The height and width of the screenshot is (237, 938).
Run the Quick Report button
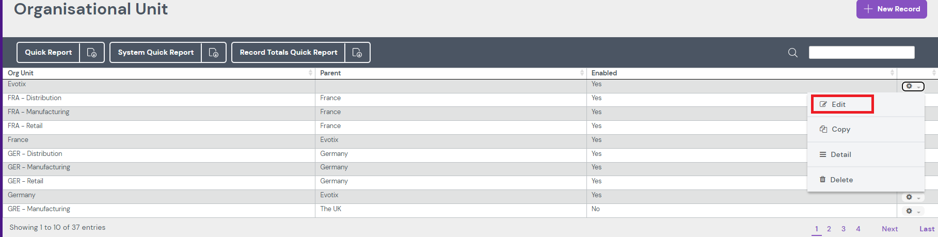[x=49, y=53]
